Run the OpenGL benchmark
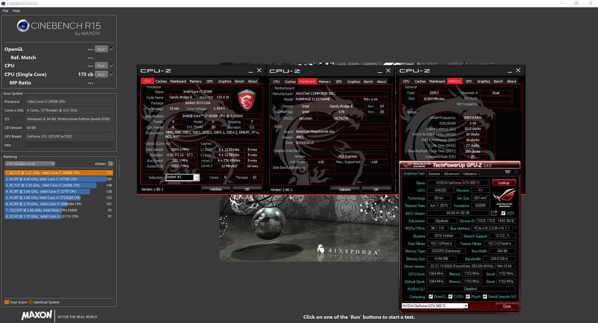Image resolution: width=598 pixels, height=323 pixels. click(x=101, y=49)
